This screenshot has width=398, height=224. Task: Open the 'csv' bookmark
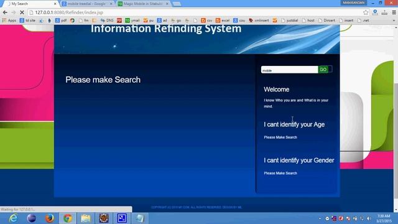[206, 21]
